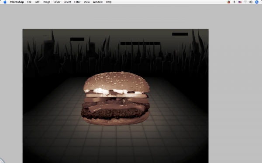Open the volume control in the menu bar
The width and height of the screenshot is (262, 163).
click(x=251, y=2)
